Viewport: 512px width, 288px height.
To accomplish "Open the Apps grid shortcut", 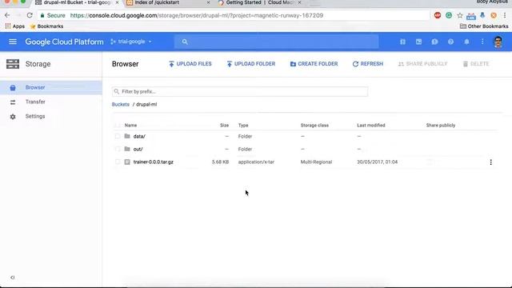I will point(14,26).
